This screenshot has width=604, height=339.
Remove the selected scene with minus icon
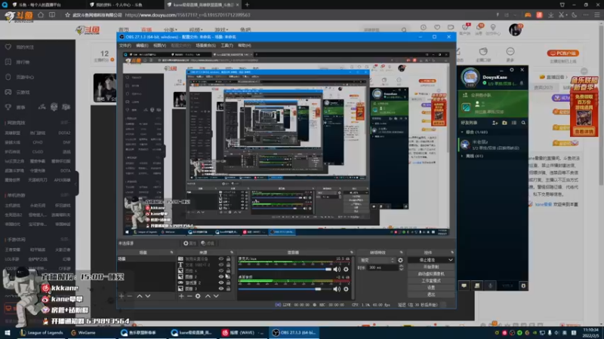coord(129,296)
